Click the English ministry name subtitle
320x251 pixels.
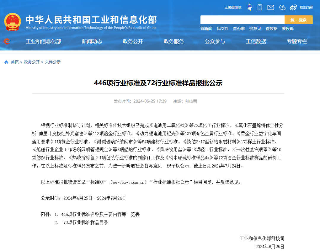91,28
